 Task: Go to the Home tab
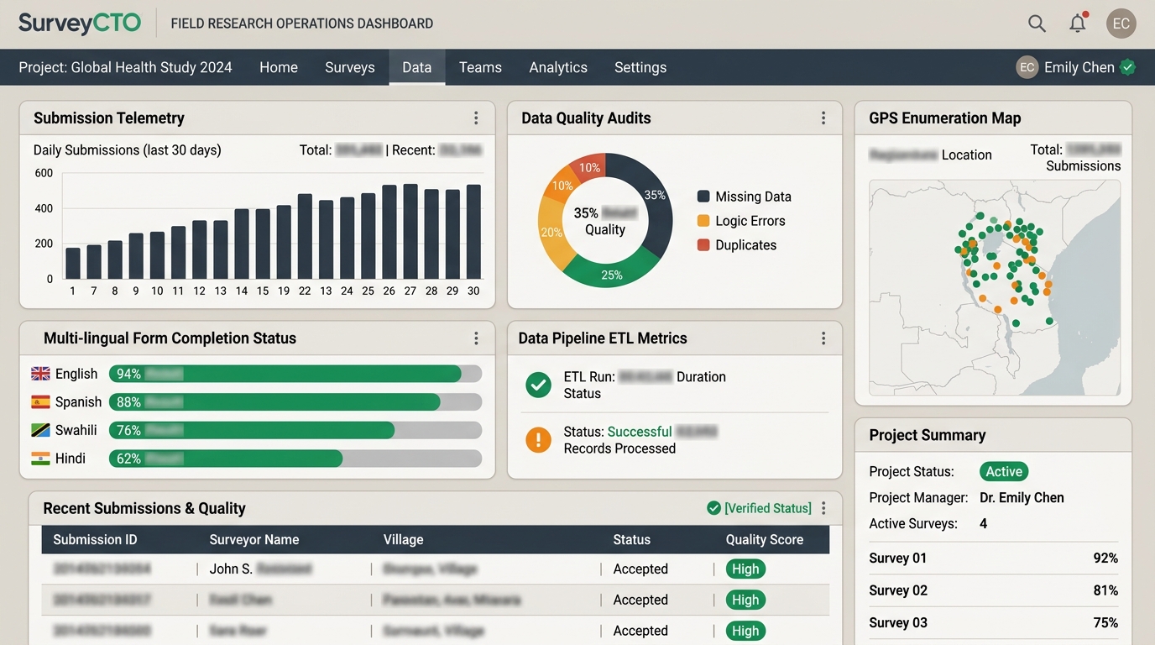click(279, 67)
